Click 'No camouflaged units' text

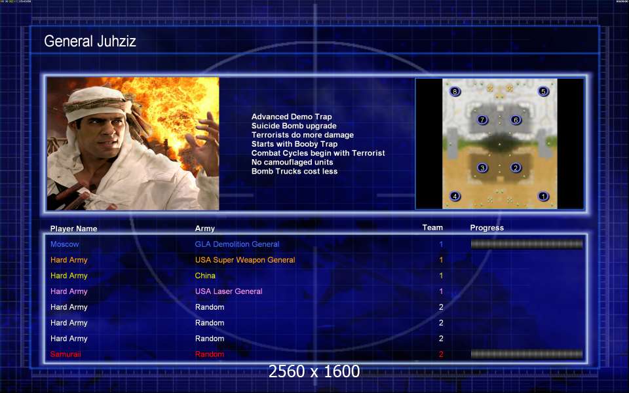[x=292, y=162]
